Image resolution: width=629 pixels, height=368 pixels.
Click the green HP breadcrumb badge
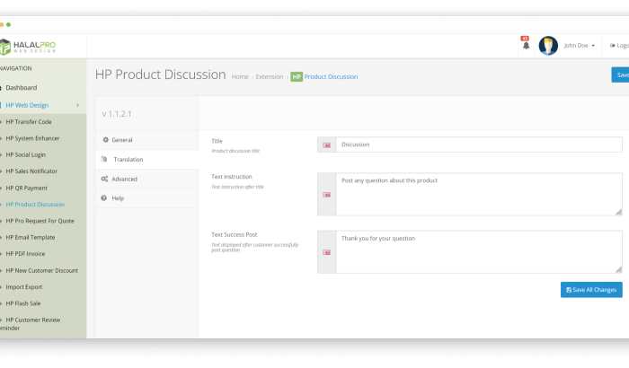click(x=297, y=77)
